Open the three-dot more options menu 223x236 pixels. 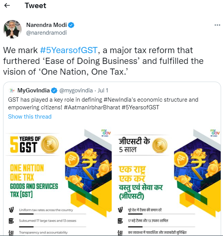click(x=217, y=25)
